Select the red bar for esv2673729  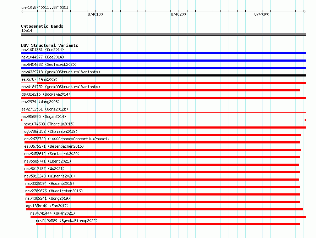tap(162, 142)
